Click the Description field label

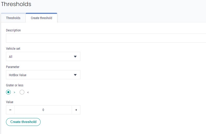point(13,30)
